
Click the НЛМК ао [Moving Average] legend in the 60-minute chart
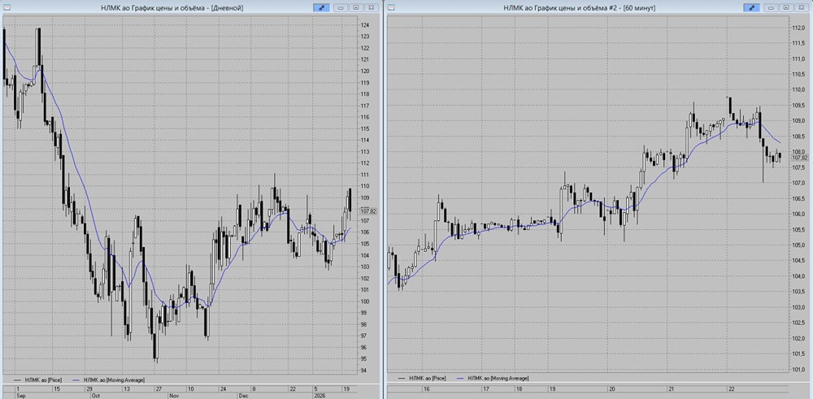[x=492, y=379]
